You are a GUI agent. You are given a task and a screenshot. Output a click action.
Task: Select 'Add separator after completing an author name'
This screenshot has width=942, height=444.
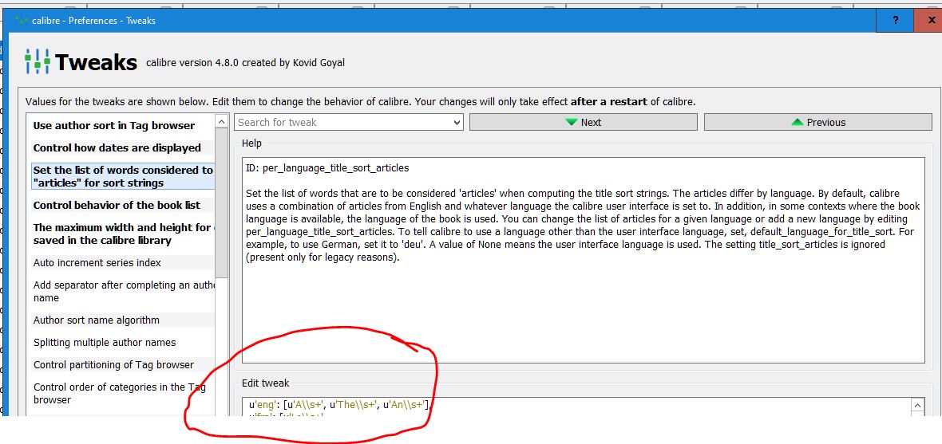[123, 292]
